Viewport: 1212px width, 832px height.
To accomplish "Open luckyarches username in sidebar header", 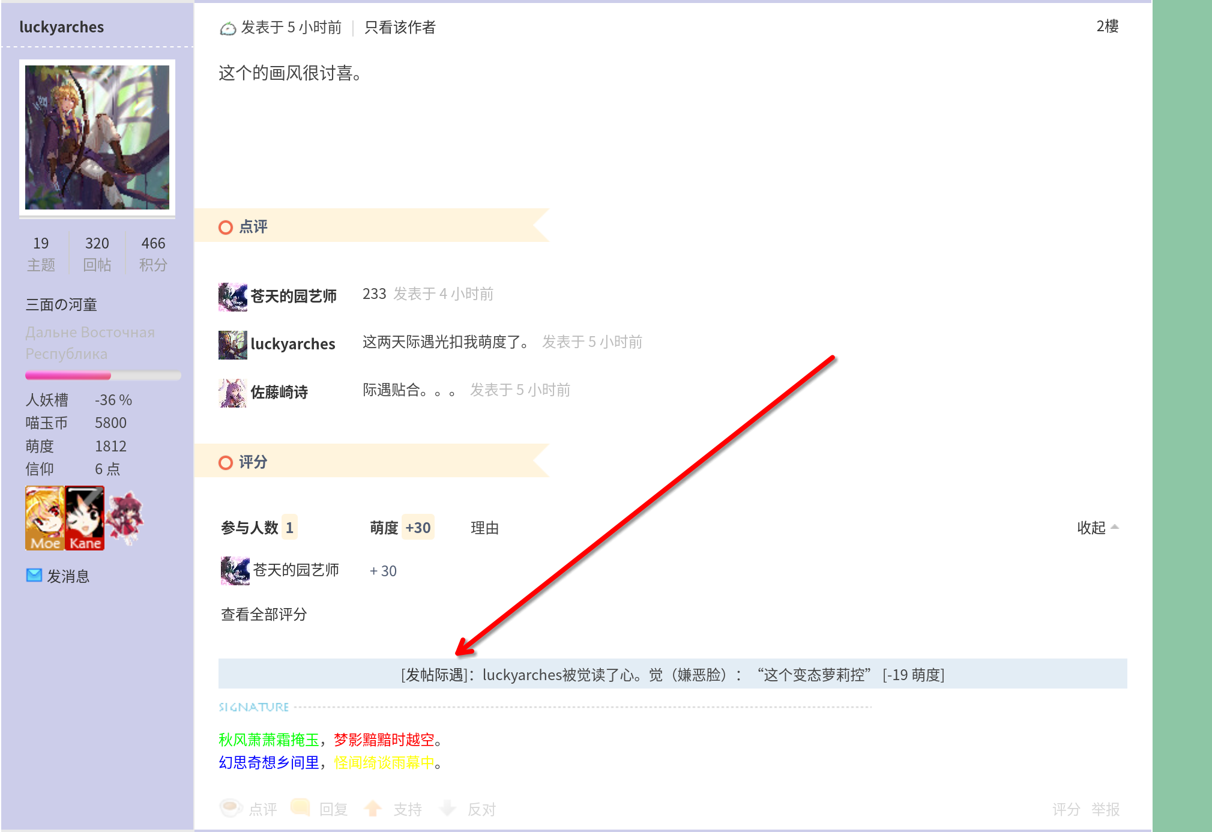I will click(x=61, y=27).
